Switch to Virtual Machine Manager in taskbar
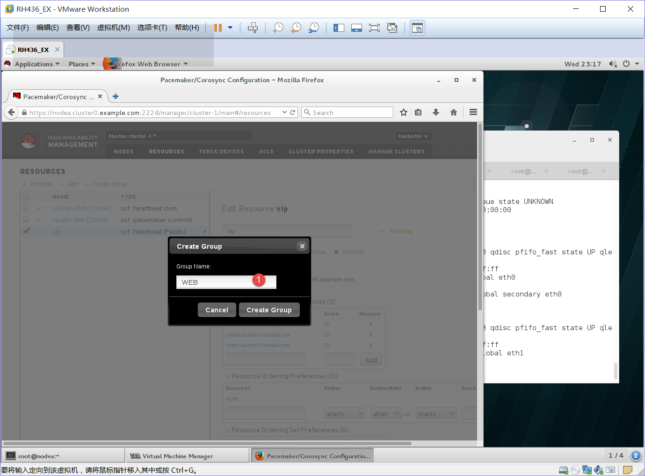 tap(187, 456)
